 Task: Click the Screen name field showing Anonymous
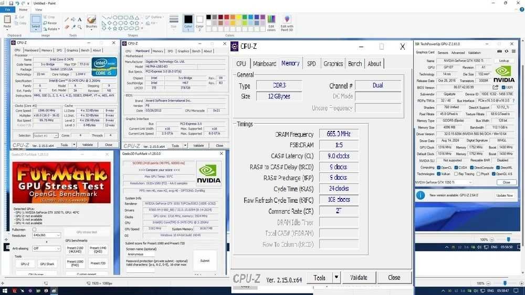point(140,254)
